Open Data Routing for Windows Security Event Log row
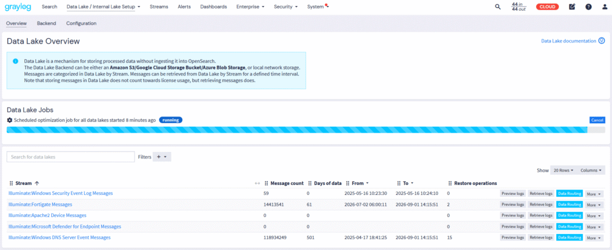Screen dimensions: 612x250 pos(570,193)
